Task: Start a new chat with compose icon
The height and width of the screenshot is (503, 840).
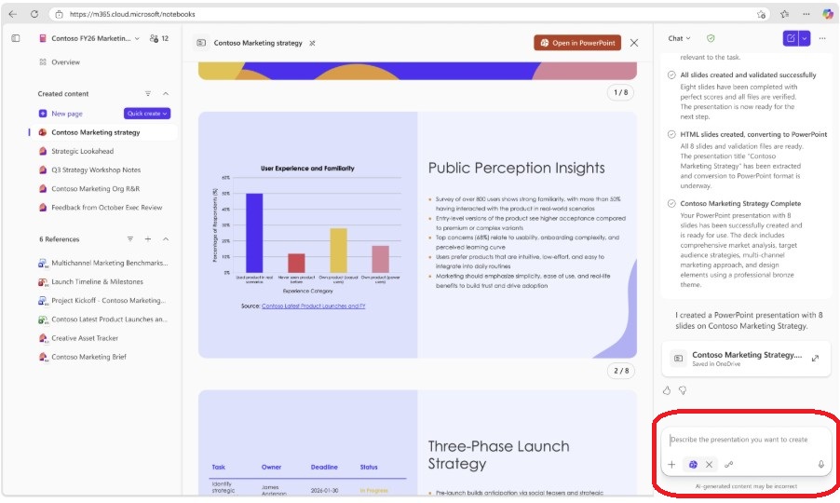Action: pos(791,38)
